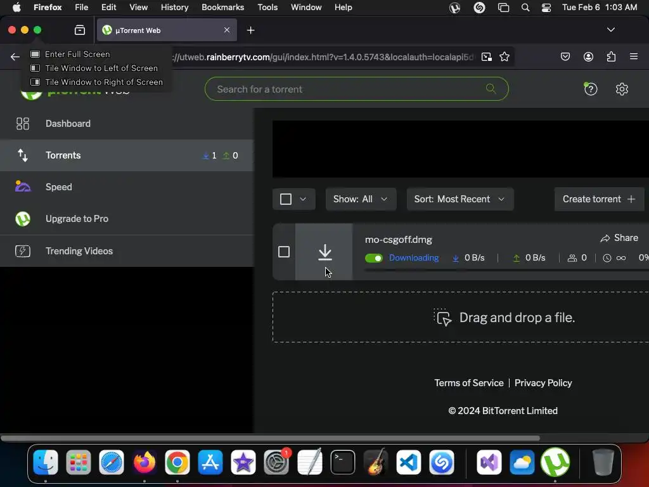The height and width of the screenshot is (487, 649).
Task: Click the Trending Videos lightning icon
Action: [x=23, y=251]
